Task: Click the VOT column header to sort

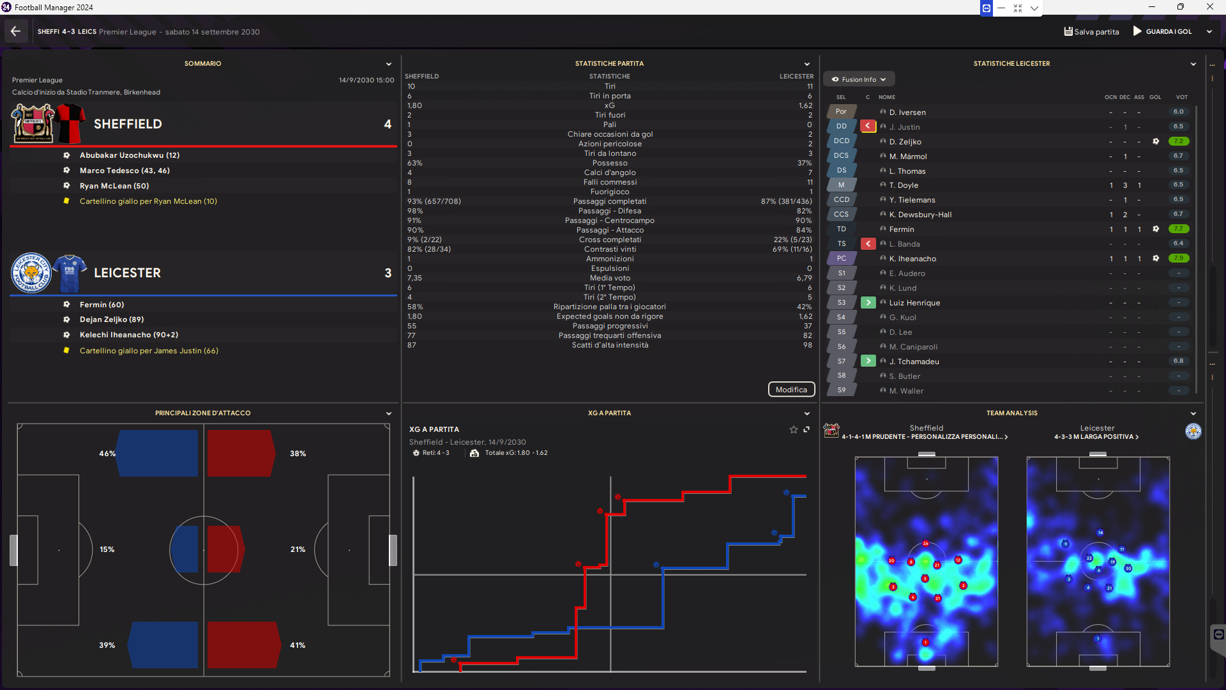Action: (1181, 97)
